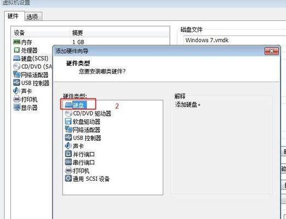Viewport: 286px width, 219px height.
Task: Click the USB 控制器 icon in device list
Action: click(16, 83)
